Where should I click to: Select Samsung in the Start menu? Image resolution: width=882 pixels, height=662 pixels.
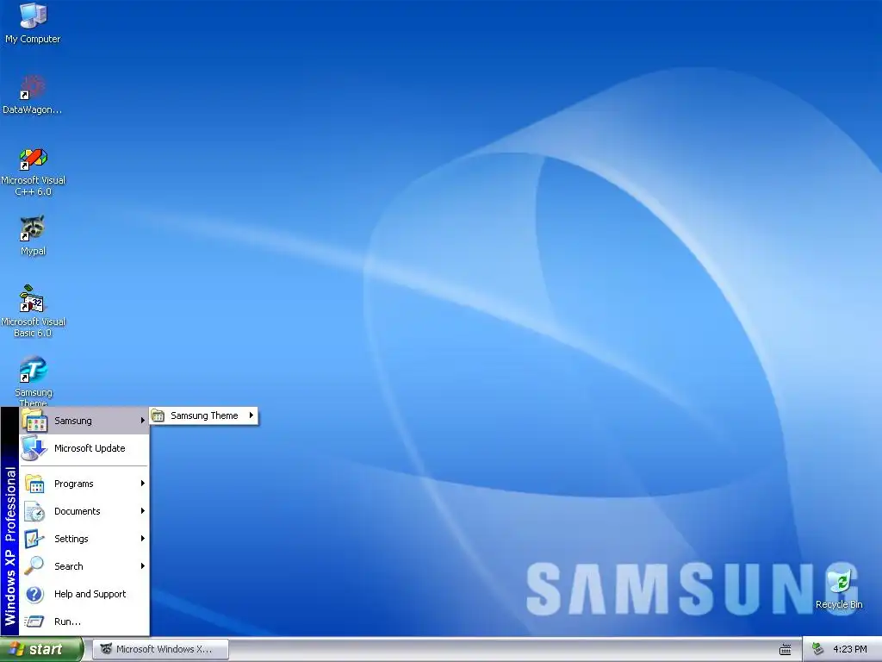(x=84, y=421)
